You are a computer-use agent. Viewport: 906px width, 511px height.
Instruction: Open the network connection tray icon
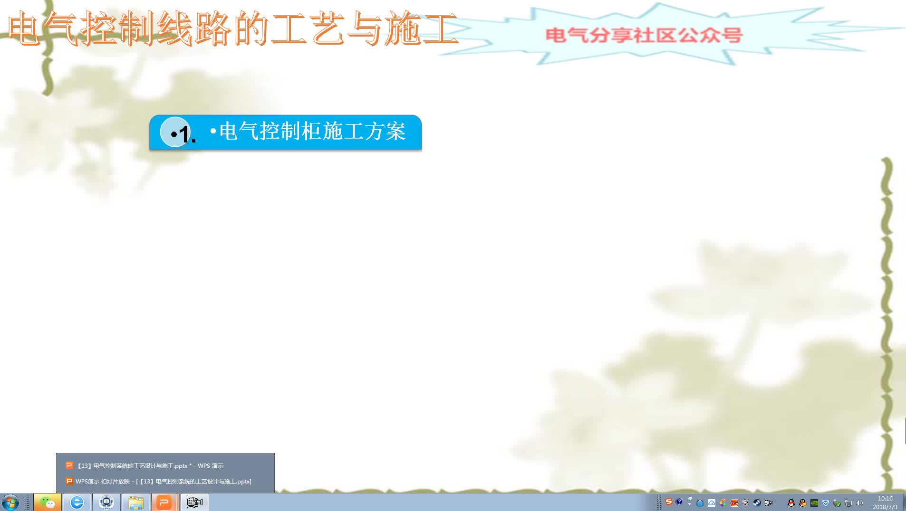pyautogui.click(x=848, y=503)
